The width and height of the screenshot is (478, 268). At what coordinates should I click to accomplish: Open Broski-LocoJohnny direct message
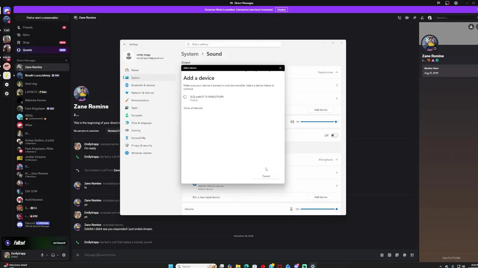pos(43,75)
